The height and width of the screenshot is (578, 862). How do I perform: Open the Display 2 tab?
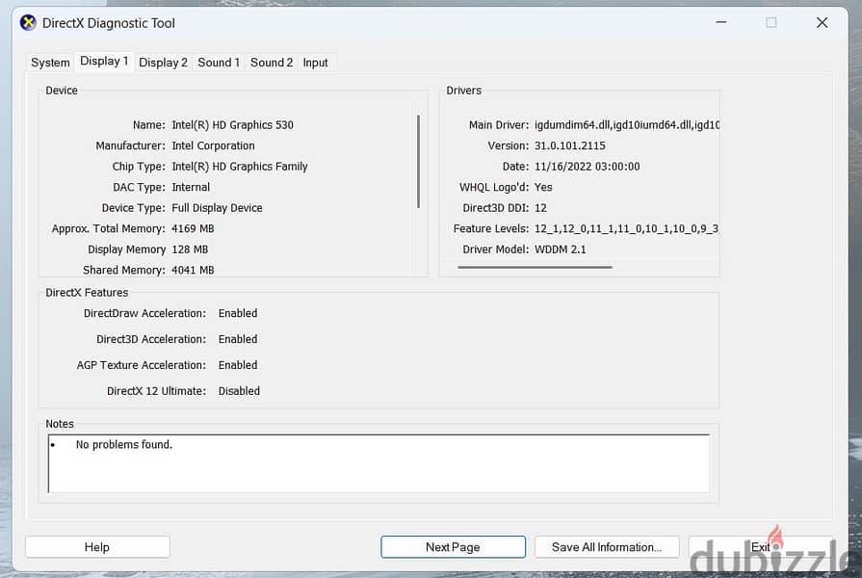163,63
